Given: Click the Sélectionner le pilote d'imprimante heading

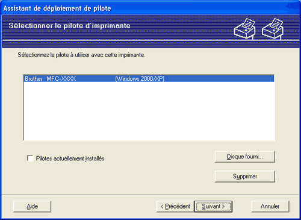Looking at the screenshot, I should point(69,26).
